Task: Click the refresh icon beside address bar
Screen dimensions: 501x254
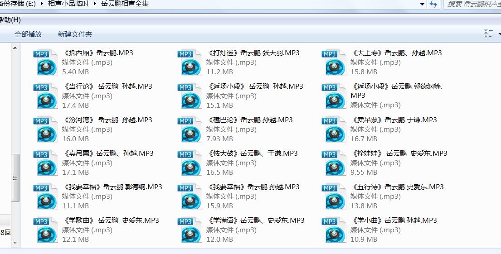Action: point(433,4)
